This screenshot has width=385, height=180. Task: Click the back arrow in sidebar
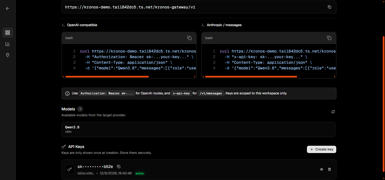(x=8, y=8)
